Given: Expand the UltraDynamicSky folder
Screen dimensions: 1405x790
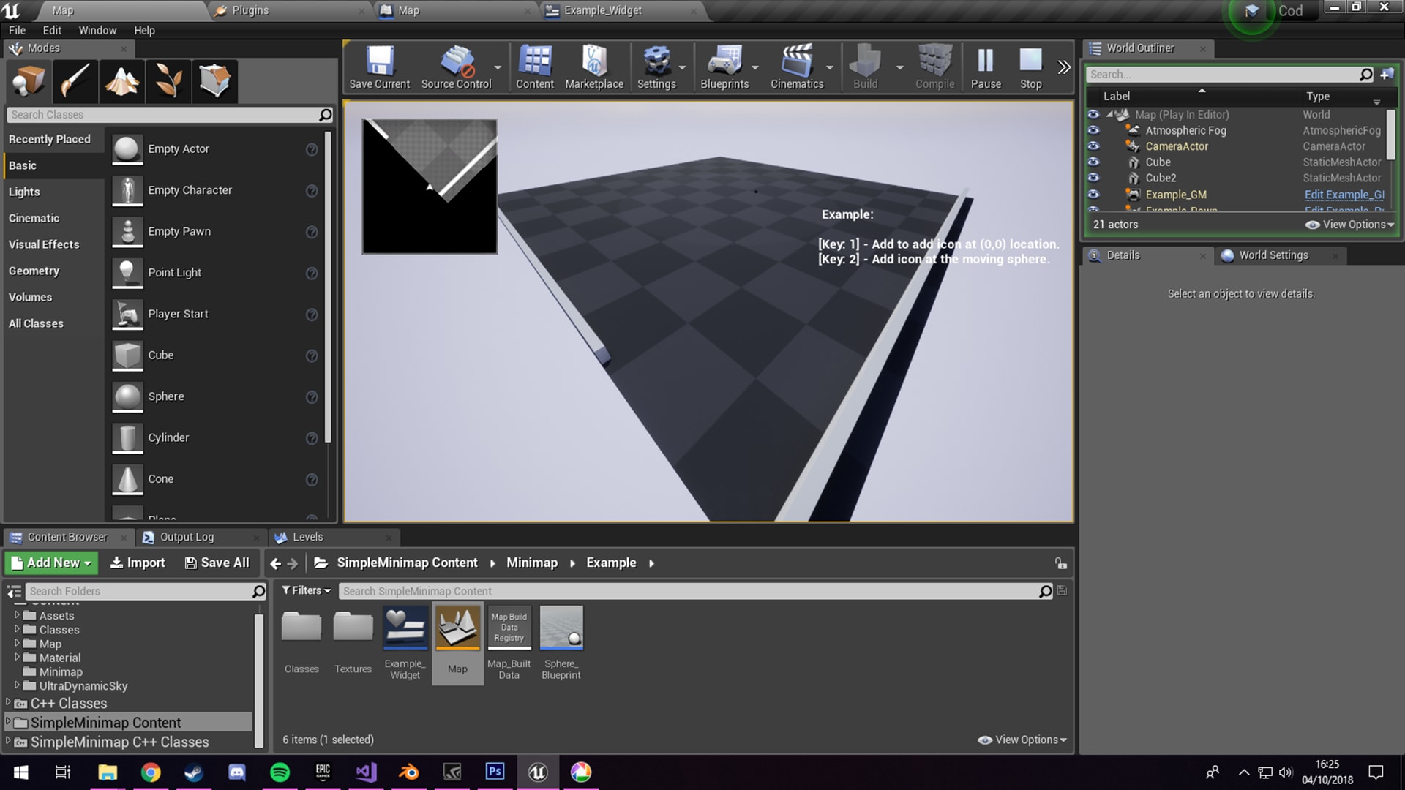Looking at the screenshot, I should coord(17,685).
